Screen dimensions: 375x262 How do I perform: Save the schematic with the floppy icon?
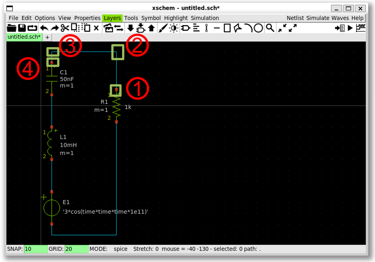coord(22,28)
